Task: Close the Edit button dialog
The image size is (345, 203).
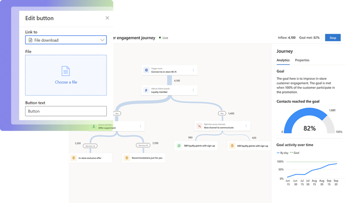Action: click(x=107, y=18)
